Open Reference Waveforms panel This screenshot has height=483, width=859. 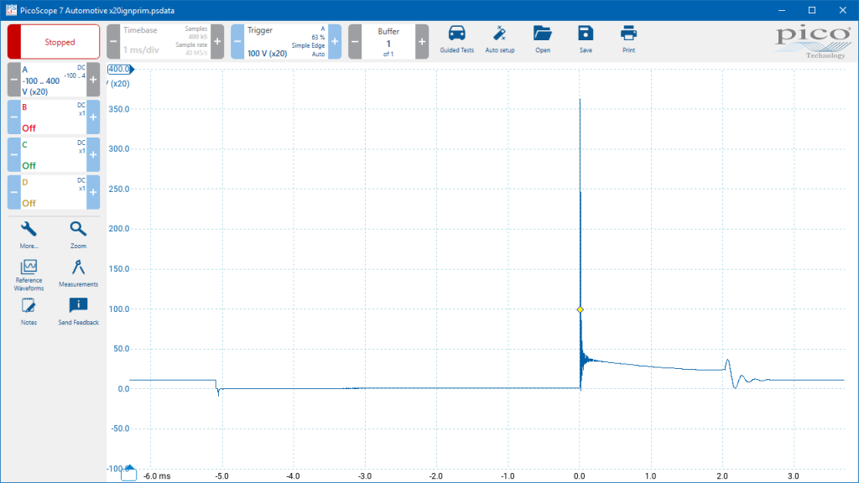click(x=29, y=275)
